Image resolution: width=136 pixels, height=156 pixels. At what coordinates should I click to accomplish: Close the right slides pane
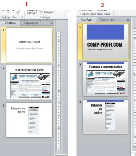[128, 20]
